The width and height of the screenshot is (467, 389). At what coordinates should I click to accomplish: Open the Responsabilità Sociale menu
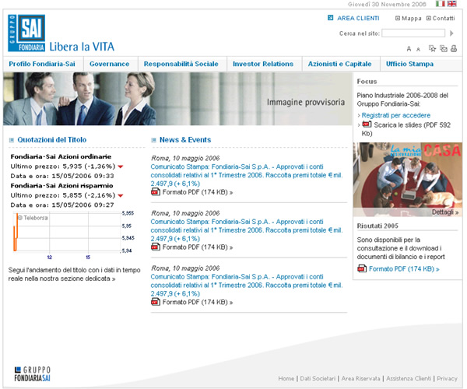pyautogui.click(x=181, y=64)
